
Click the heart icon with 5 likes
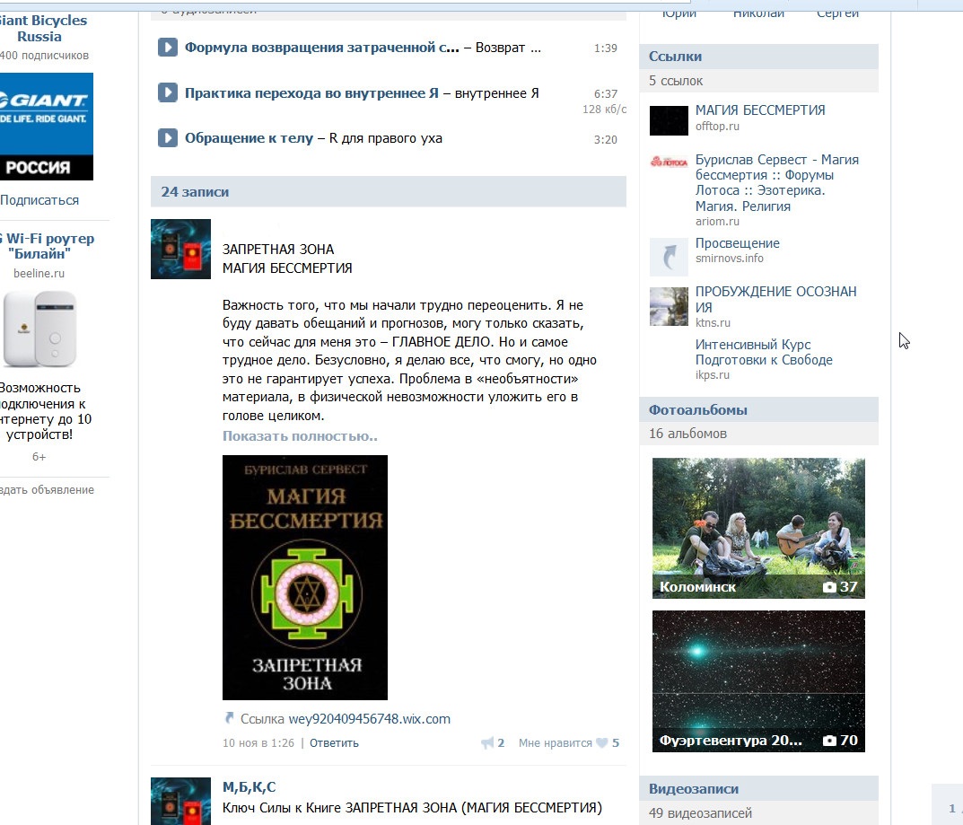[x=602, y=742]
